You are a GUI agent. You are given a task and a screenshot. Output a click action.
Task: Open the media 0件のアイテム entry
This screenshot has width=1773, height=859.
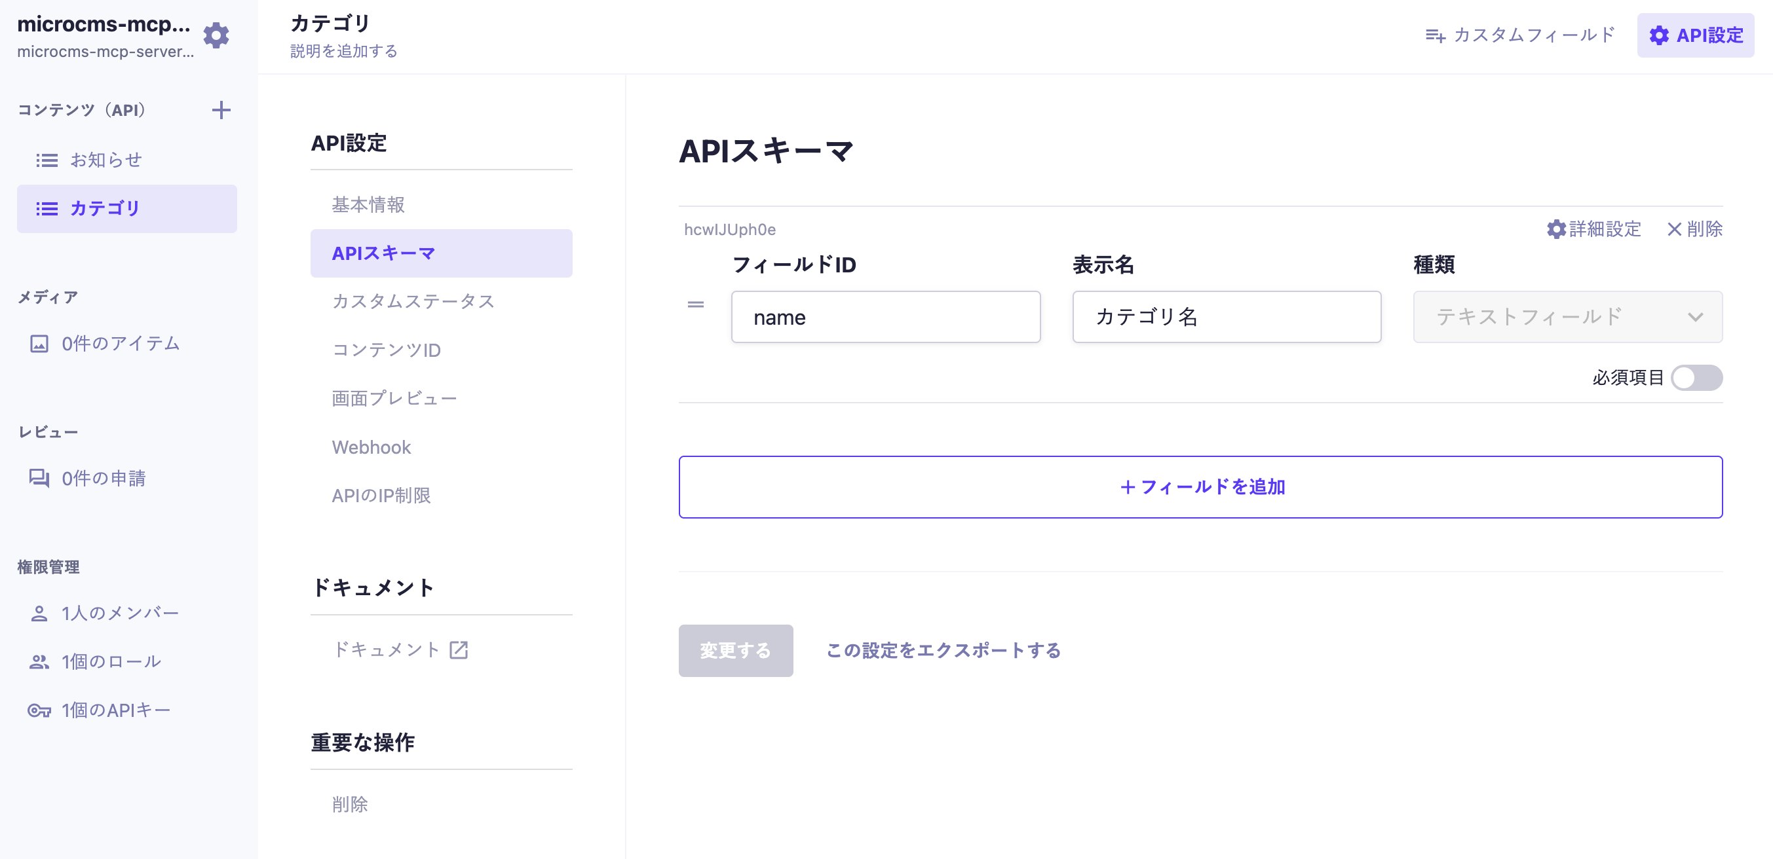click(120, 343)
